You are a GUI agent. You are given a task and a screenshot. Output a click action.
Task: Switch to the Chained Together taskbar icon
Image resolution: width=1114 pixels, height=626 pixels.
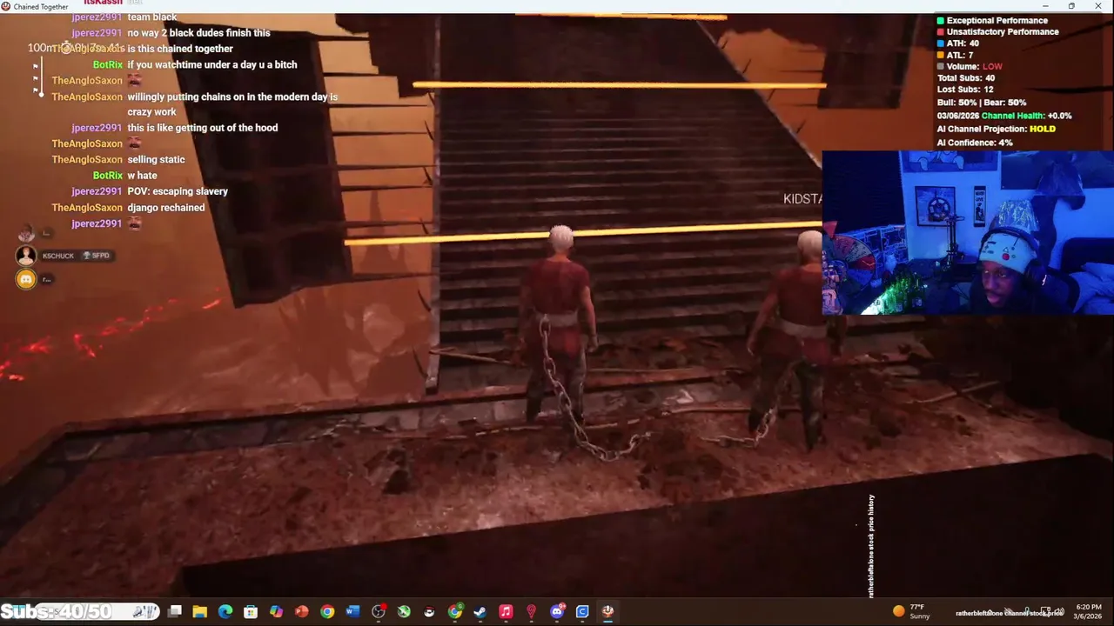tap(607, 611)
